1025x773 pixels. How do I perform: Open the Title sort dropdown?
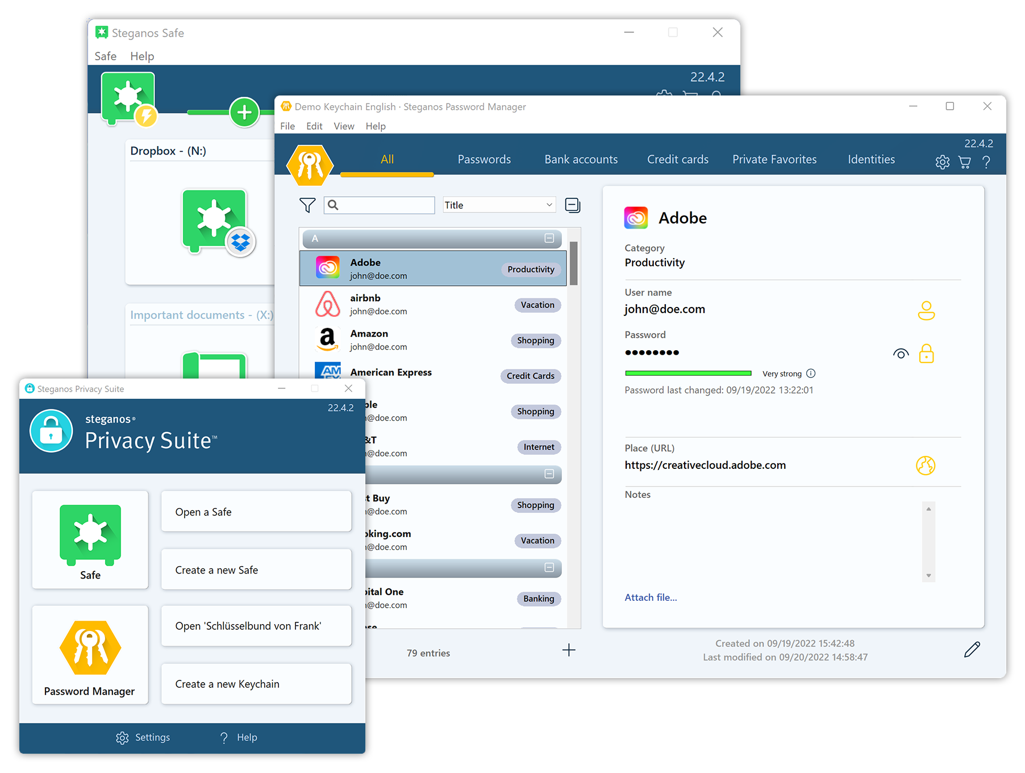(x=499, y=205)
